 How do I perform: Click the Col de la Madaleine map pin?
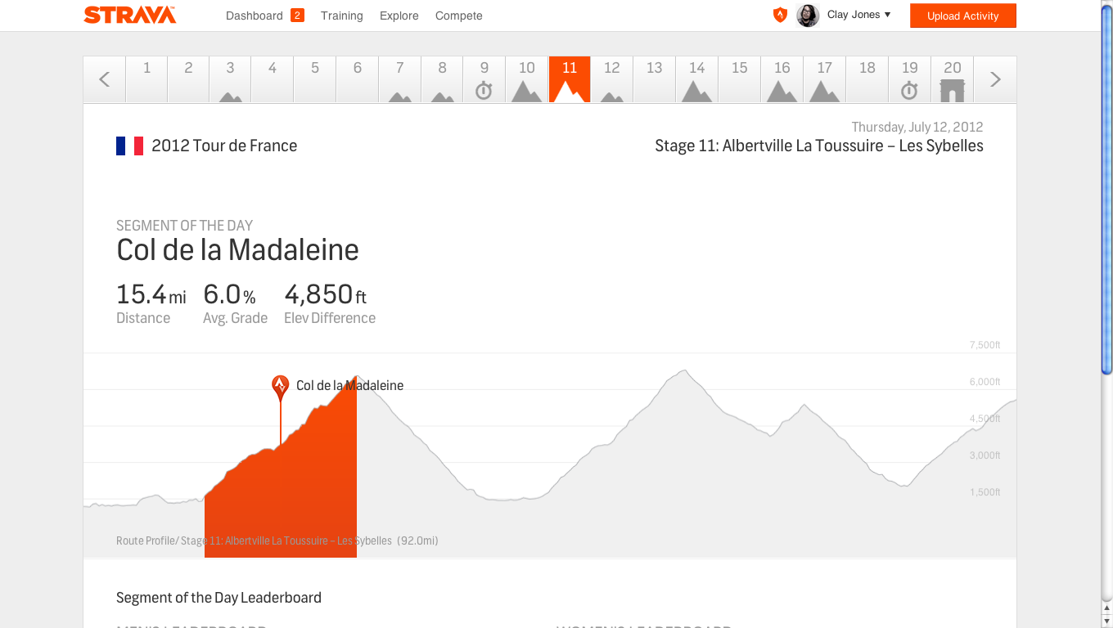click(281, 387)
